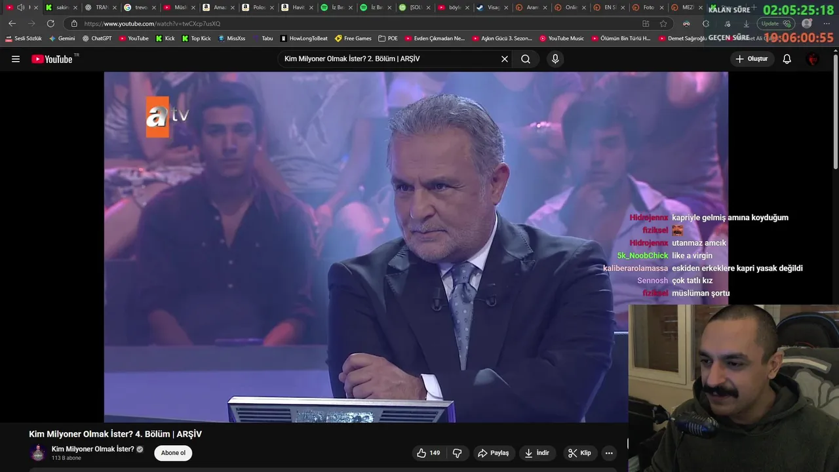Share the video with Paylaş

pyautogui.click(x=493, y=453)
